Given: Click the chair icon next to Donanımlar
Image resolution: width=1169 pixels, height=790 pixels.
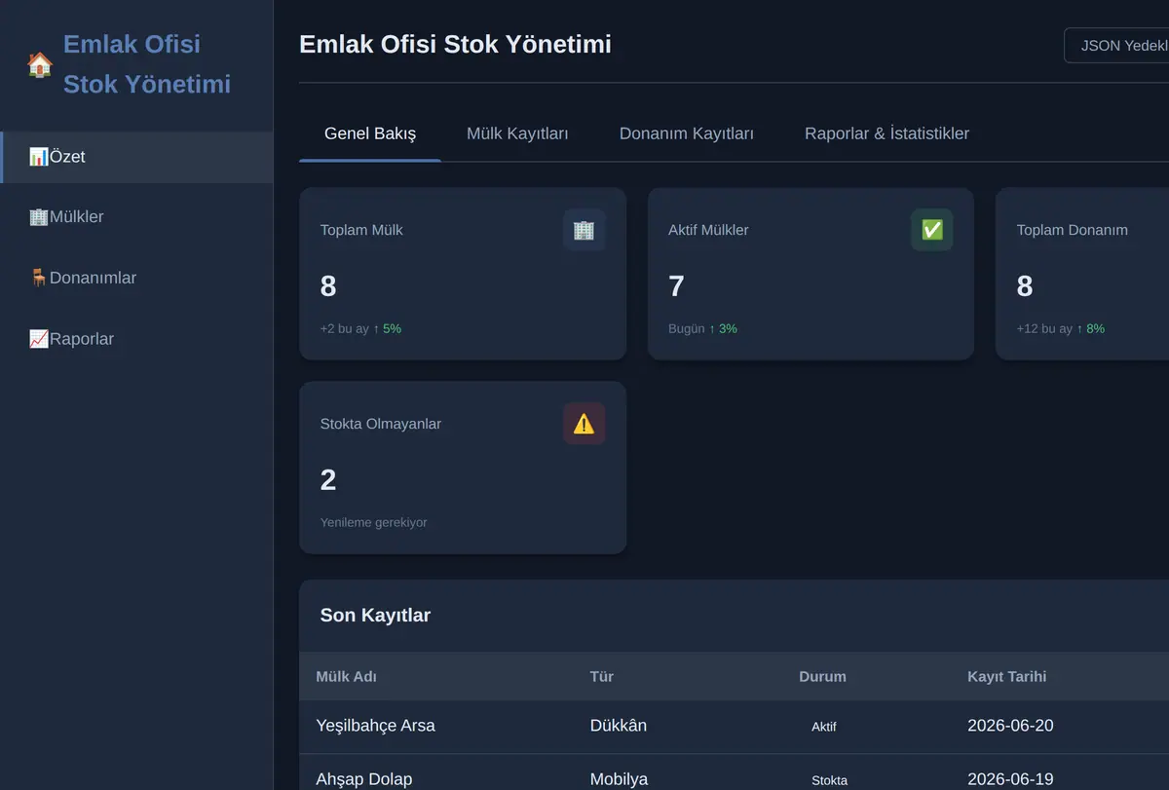Looking at the screenshot, I should click(39, 278).
